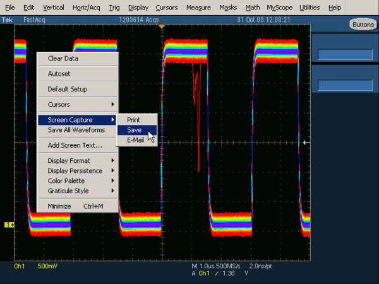The height and width of the screenshot is (284, 379).
Task: Select Clear Data from context menu
Action: point(63,59)
